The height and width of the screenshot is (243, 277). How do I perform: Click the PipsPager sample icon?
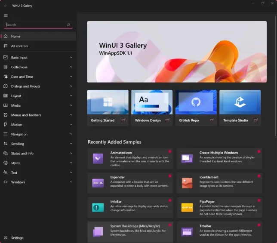187,208
